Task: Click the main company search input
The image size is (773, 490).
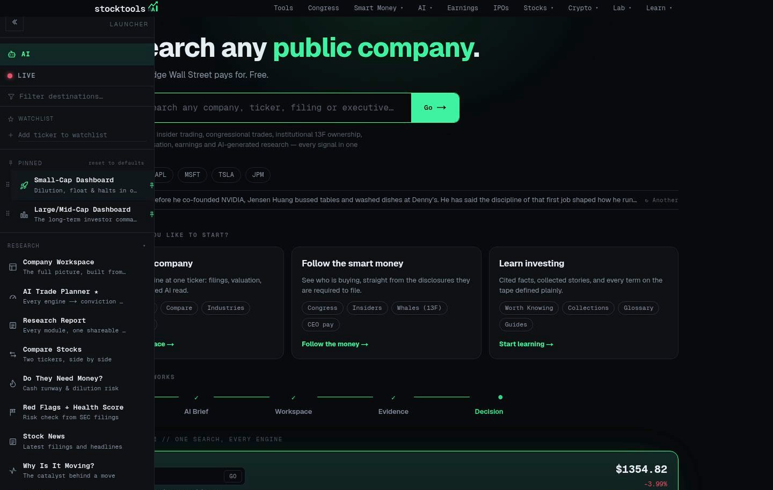Action: (282, 108)
